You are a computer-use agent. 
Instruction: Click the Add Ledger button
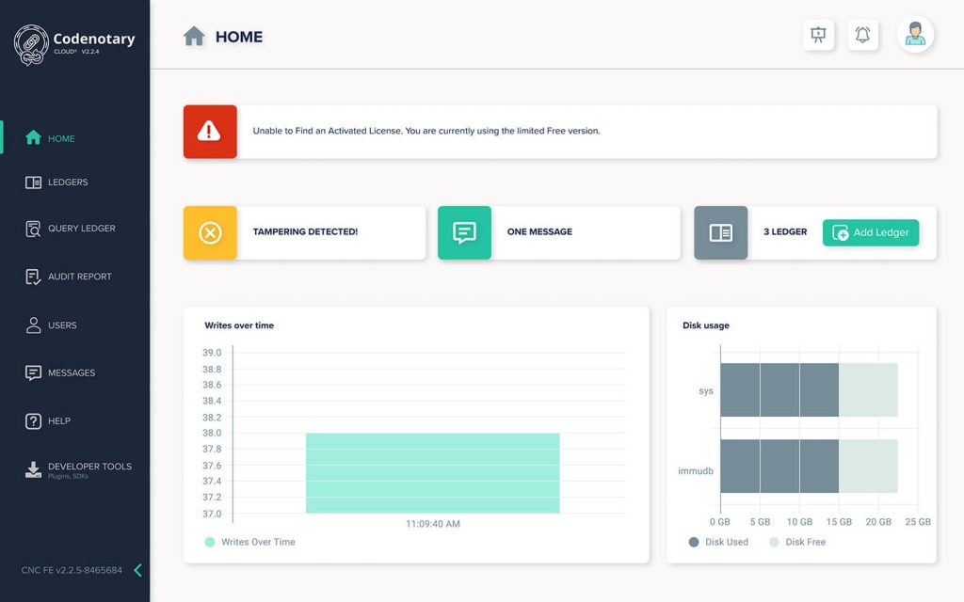(871, 233)
